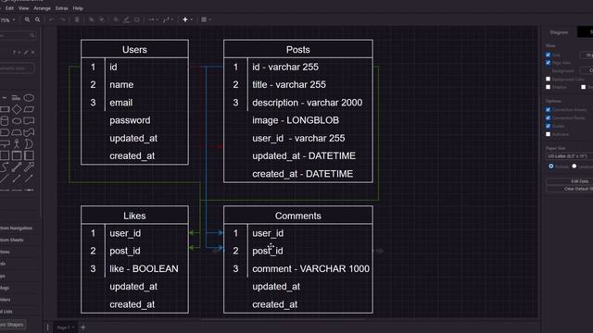
Task: Select the 'image - LONGBLOB' row in Posts
Action: tap(298, 120)
